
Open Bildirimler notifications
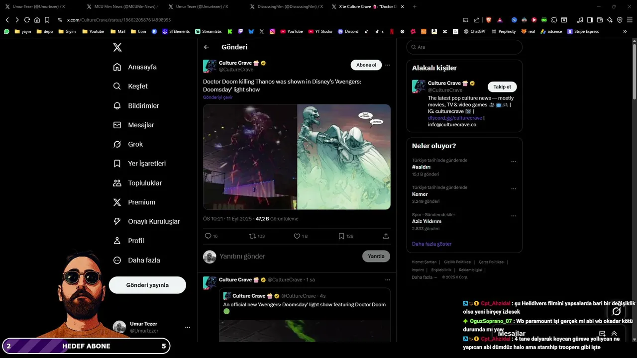coord(136,106)
